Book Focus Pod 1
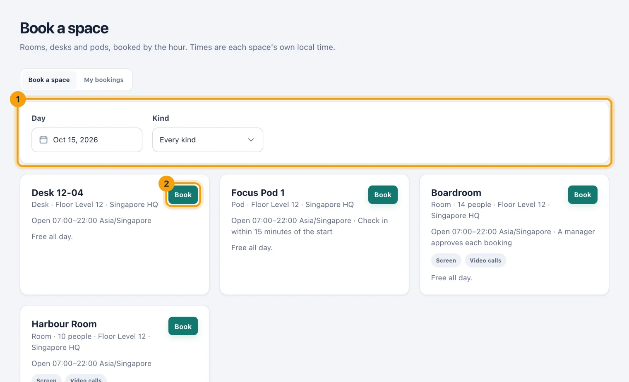The image size is (629, 382). pos(383,195)
